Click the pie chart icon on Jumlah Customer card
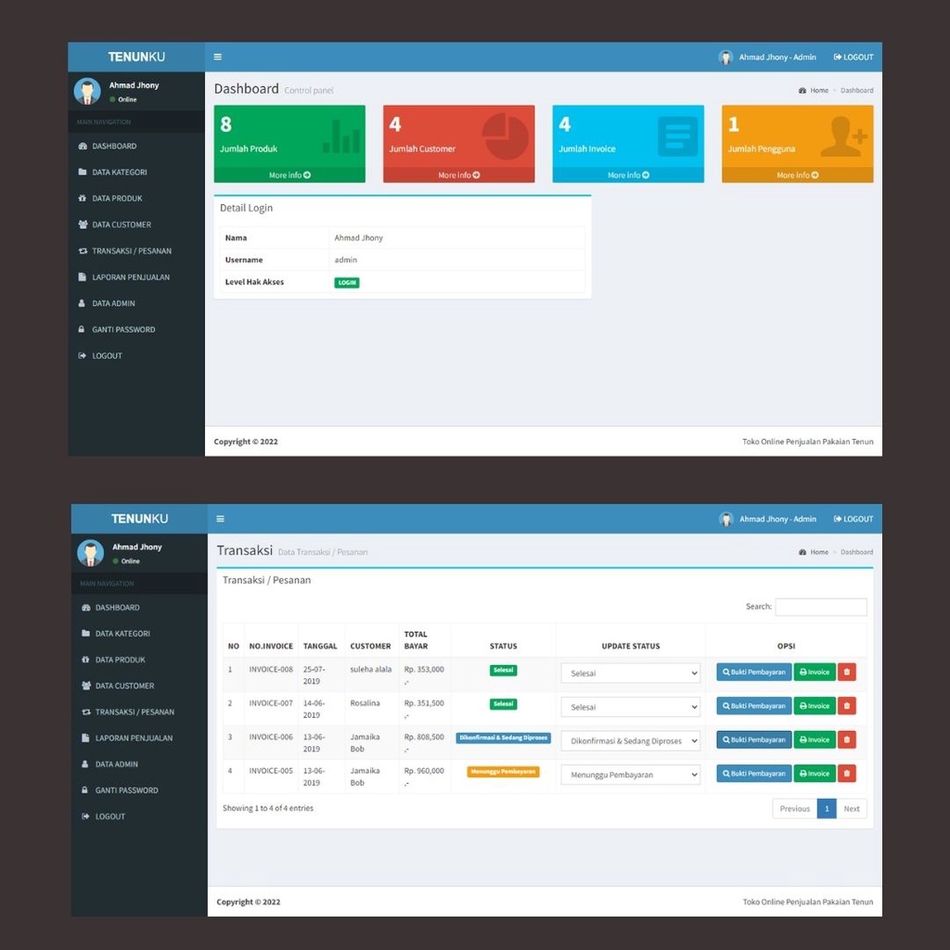The height and width of the screenshot is (950, 950). pos(506,137)
